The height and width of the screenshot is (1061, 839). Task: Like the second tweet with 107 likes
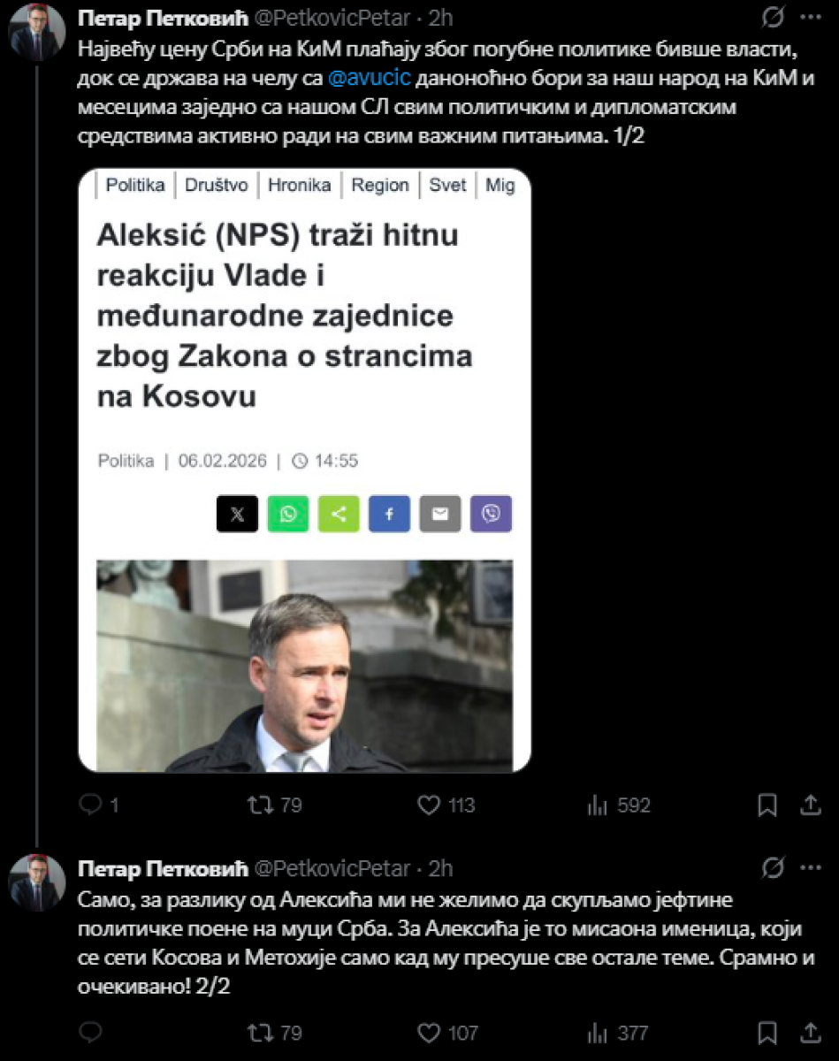point(429,1032)
